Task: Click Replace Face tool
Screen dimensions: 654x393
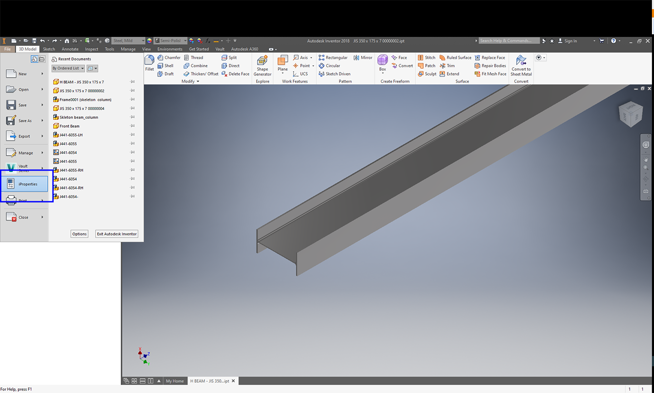Action: point(490,57)
